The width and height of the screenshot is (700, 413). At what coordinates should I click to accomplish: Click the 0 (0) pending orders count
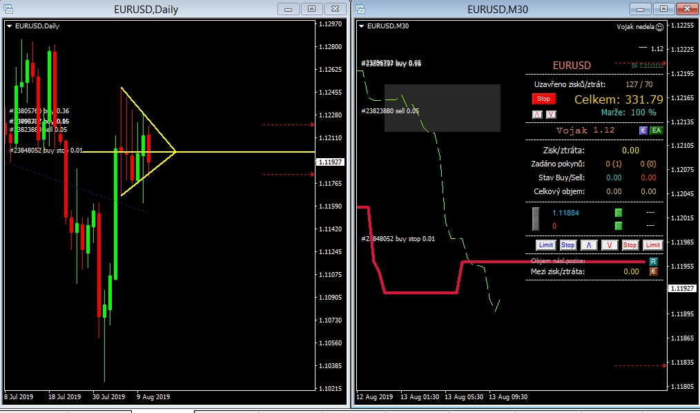648,164
